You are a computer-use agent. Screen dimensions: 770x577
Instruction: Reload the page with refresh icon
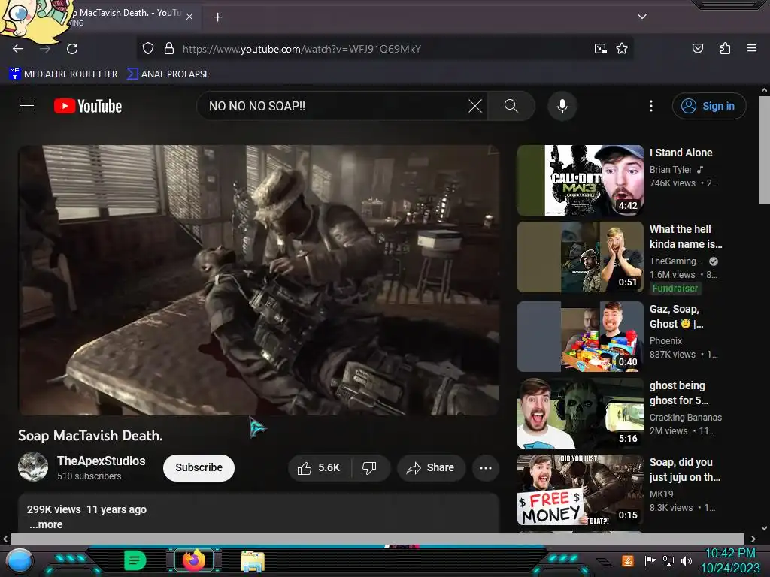72,49
